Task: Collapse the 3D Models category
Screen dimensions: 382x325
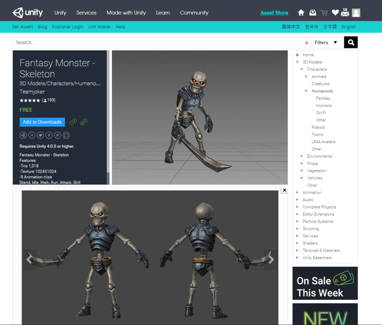Action: pos(297,62)
